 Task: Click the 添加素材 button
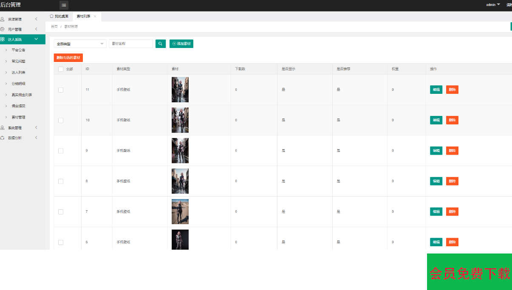181,44
